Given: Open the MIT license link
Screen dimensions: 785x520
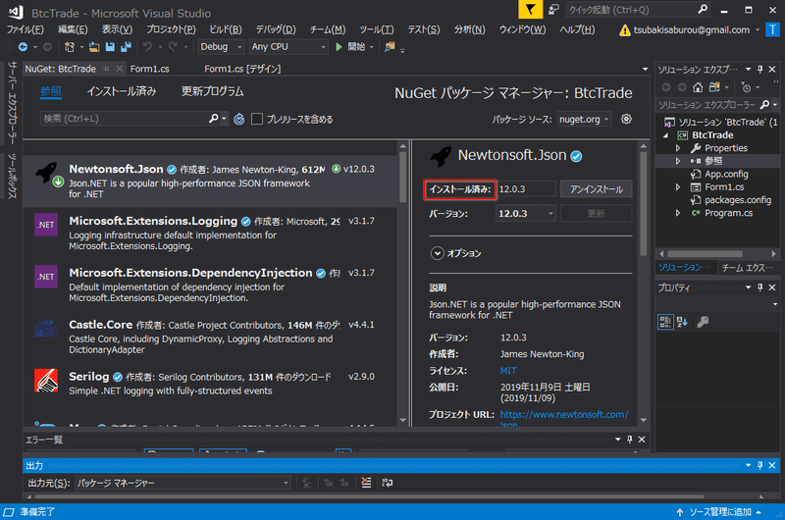Looking at the screenshot, I should point(508,371).
